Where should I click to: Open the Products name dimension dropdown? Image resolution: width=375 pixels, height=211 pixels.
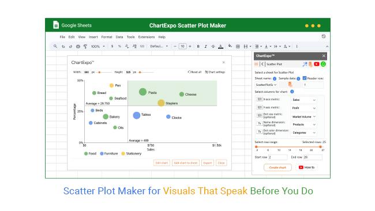pos(303,125)
